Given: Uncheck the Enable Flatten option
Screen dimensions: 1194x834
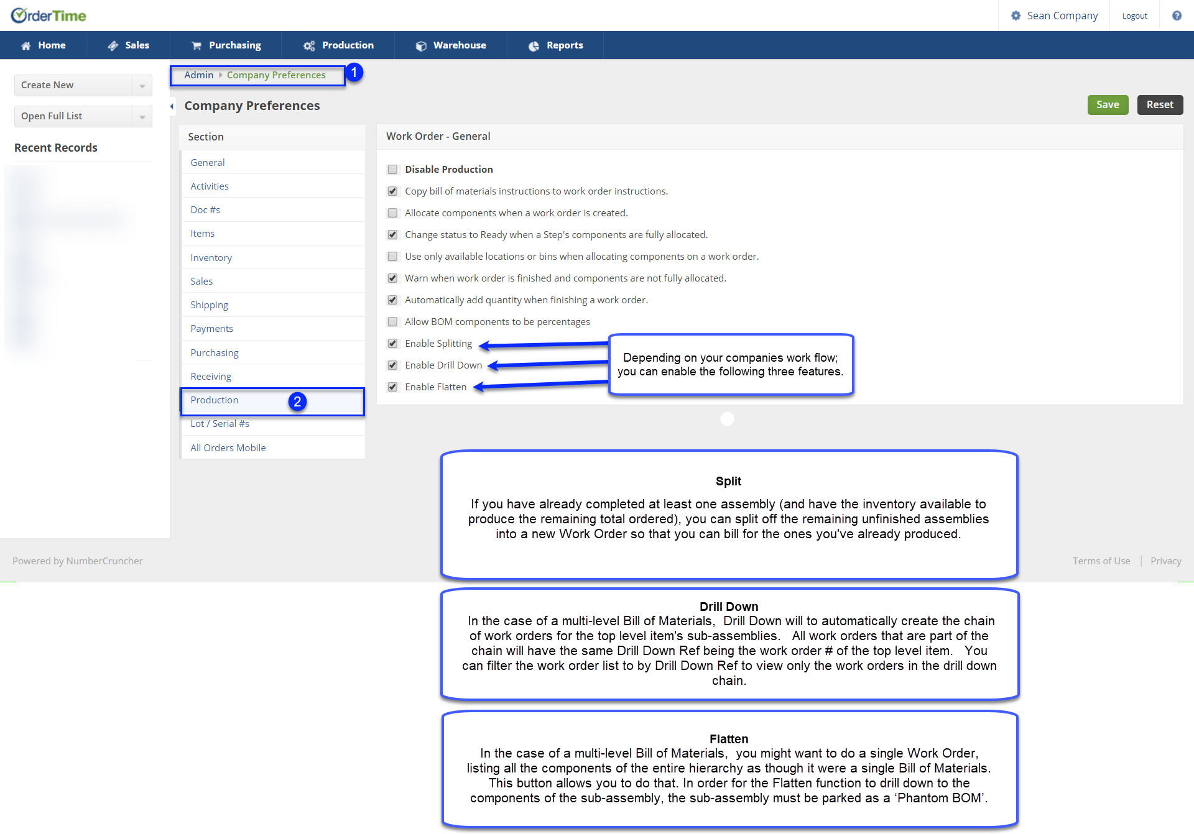Looking at the screenshot, I should [392, 387].
